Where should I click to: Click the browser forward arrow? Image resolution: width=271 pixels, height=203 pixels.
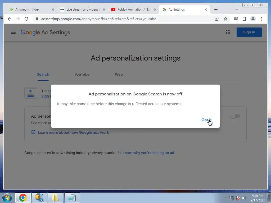click(x=18, y=19)
